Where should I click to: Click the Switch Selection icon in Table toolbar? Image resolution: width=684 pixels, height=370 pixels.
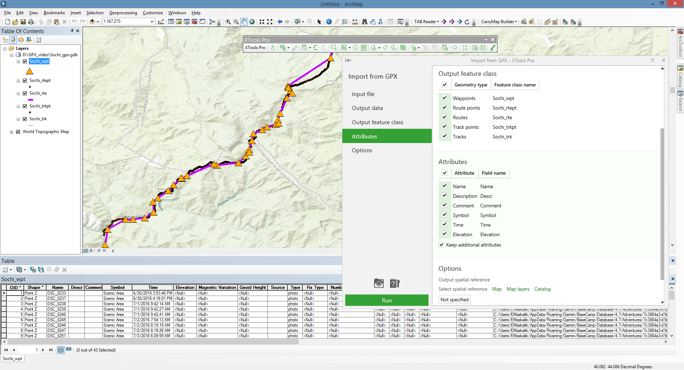coord(41,270)
